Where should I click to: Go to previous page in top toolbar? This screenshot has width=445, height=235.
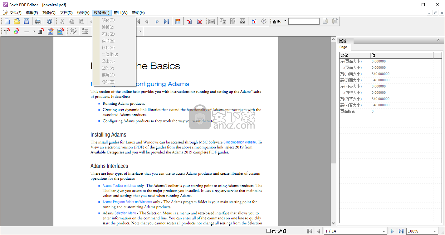click(x=147, y=21)
